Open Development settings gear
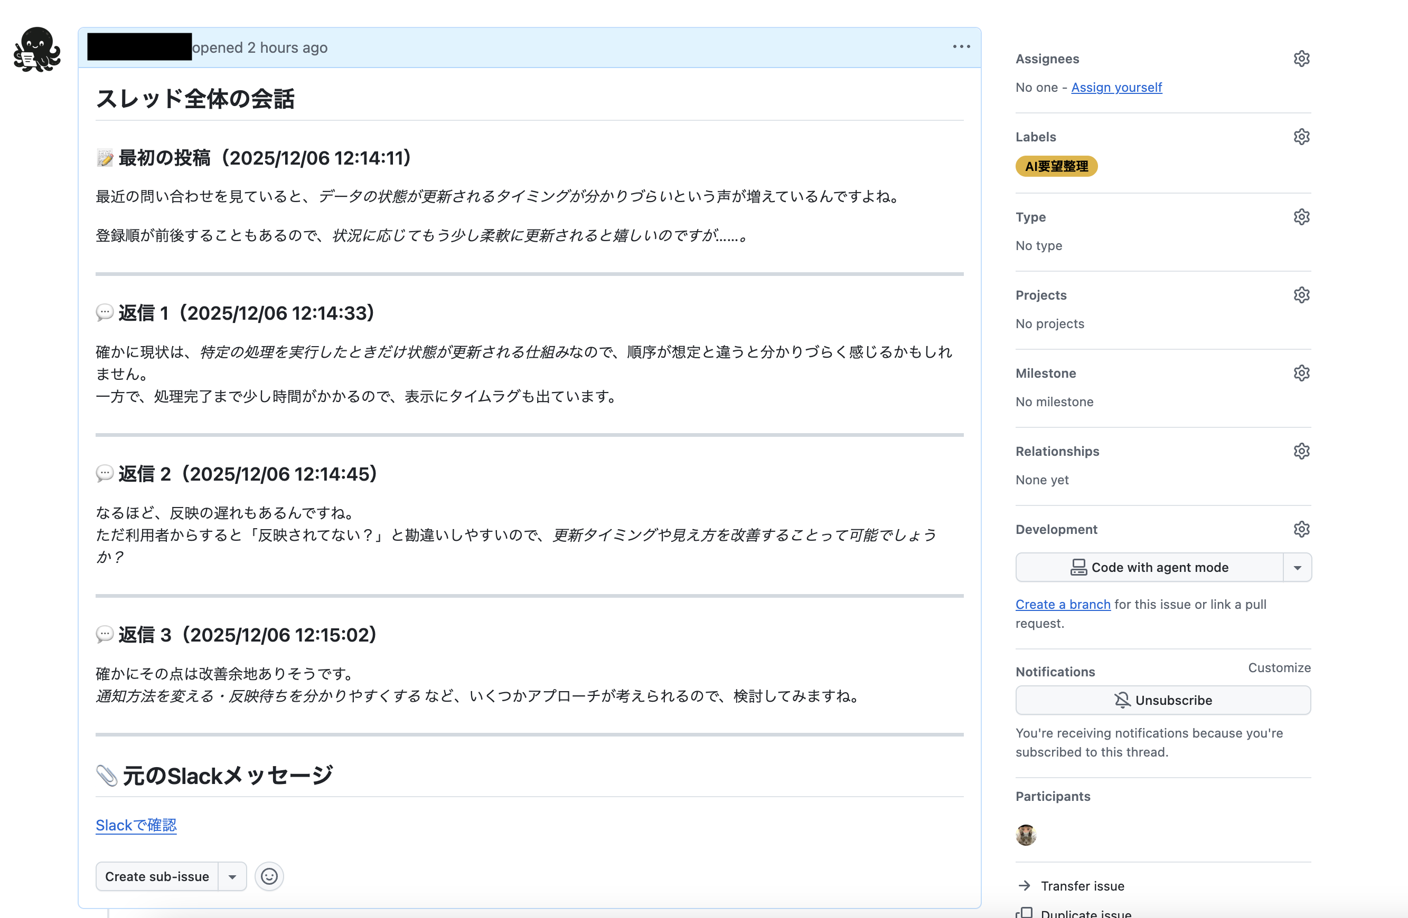This screenshot has height=918, width=1408. (1301, 529)
